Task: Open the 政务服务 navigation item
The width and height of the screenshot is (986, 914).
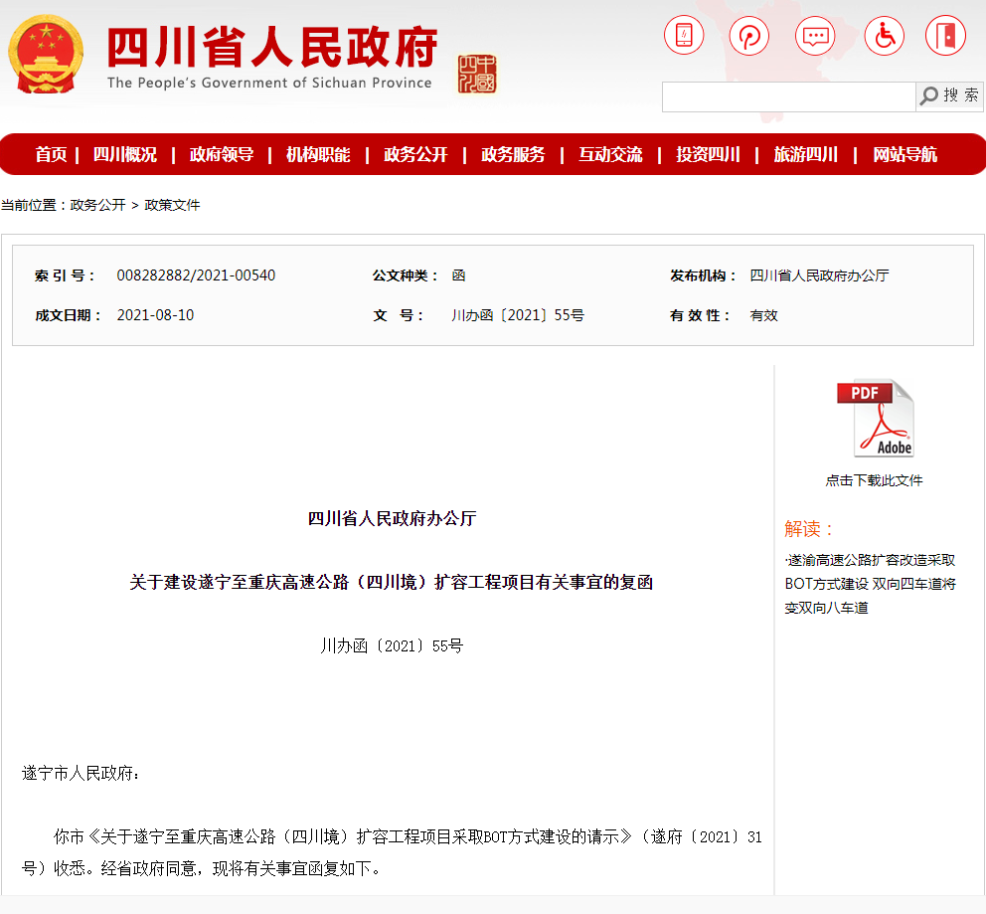Action: pos(513,154)
